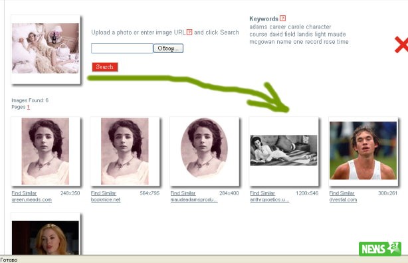Open the bookmice.net source link

pos(106,200)
